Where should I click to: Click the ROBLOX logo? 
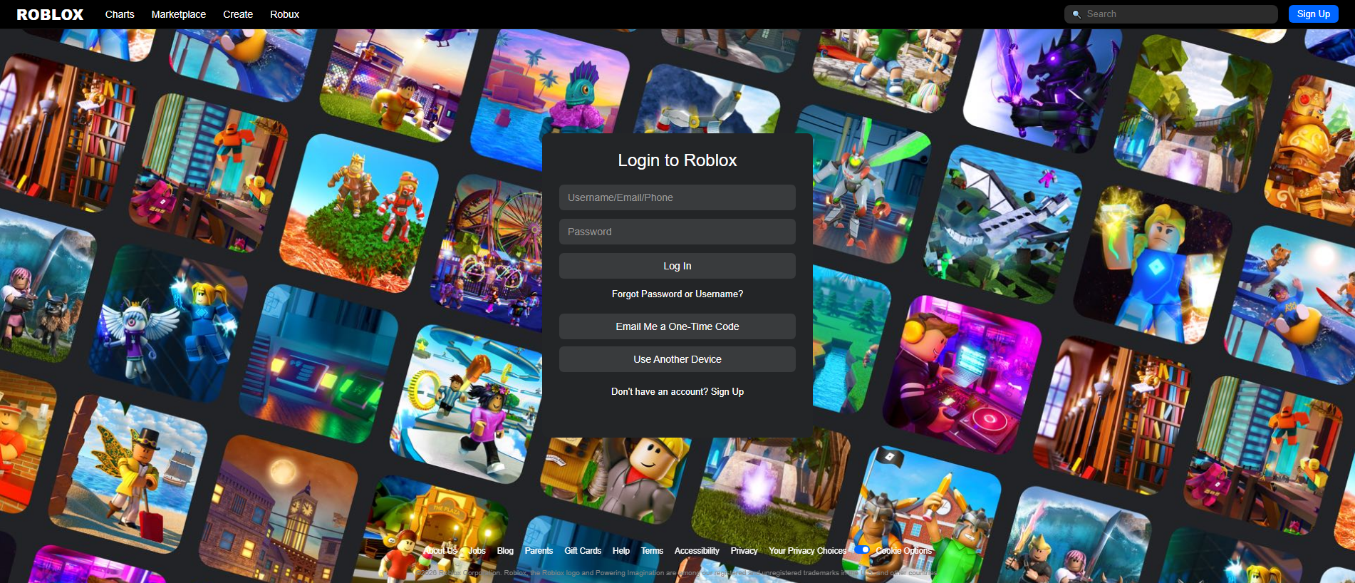(50, 14)
